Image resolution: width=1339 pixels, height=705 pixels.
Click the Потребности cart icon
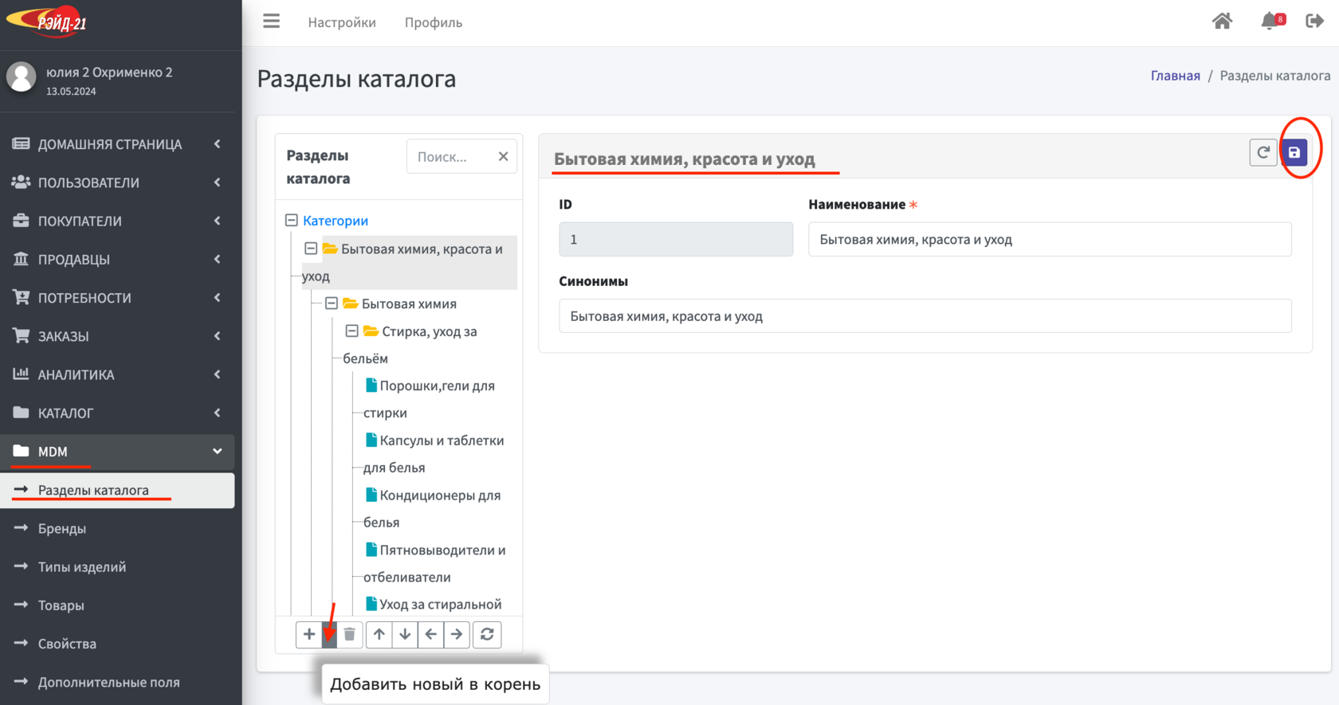tap(21, 297)
